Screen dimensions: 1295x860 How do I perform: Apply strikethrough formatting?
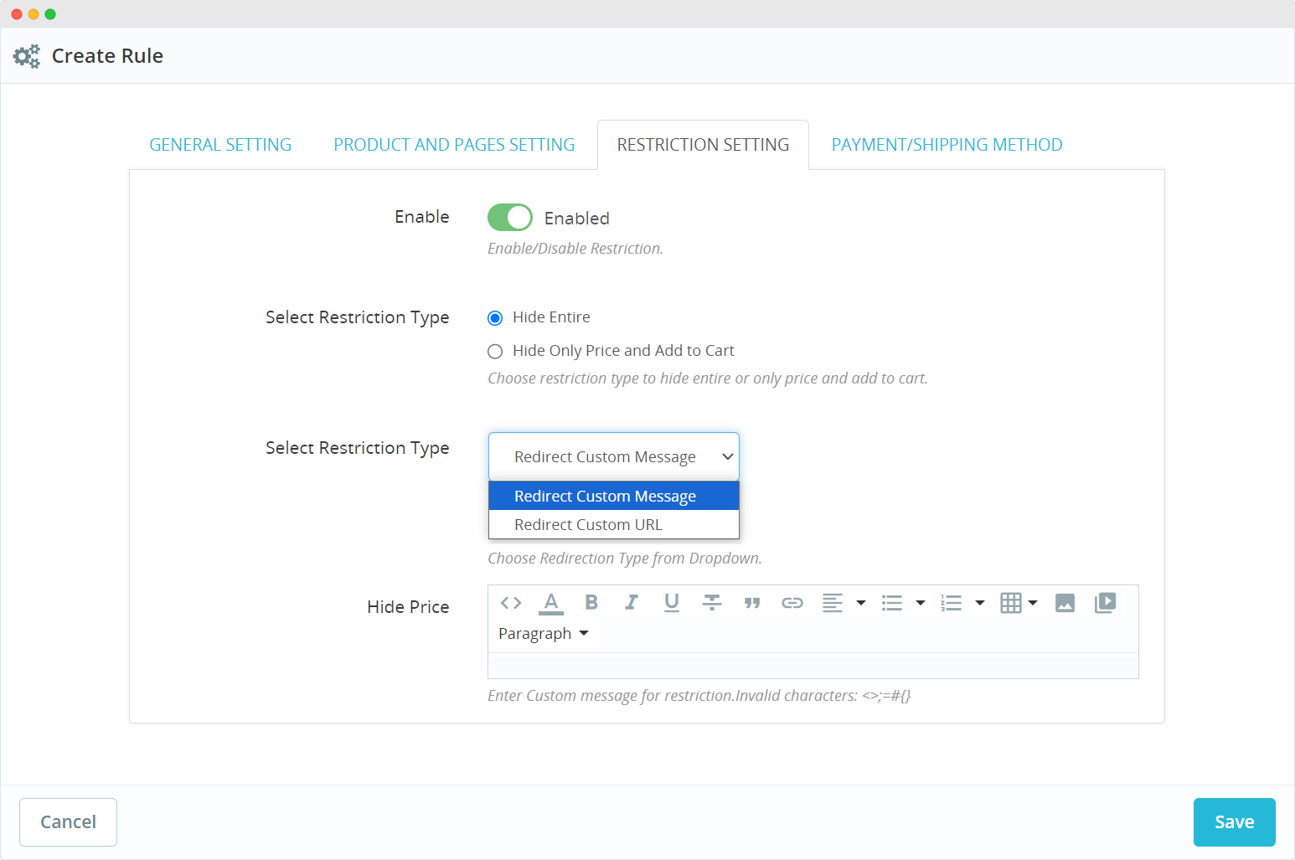click(x=712, y=603)
